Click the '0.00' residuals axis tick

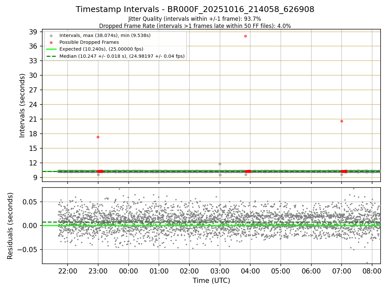[30, 226]
